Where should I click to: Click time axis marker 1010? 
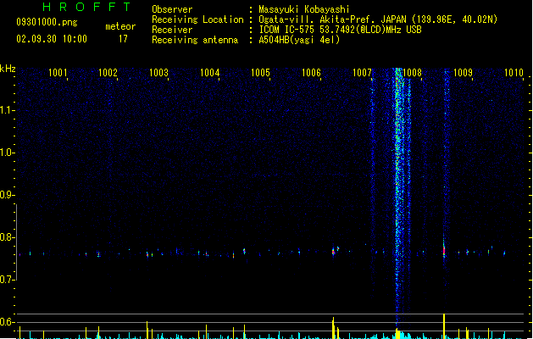(x=514, y=73)
